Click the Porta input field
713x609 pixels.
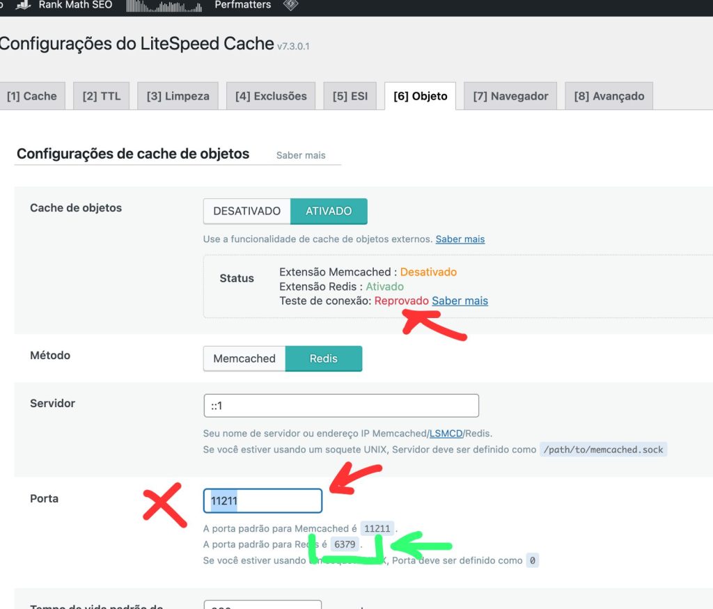tap(263, 500)
